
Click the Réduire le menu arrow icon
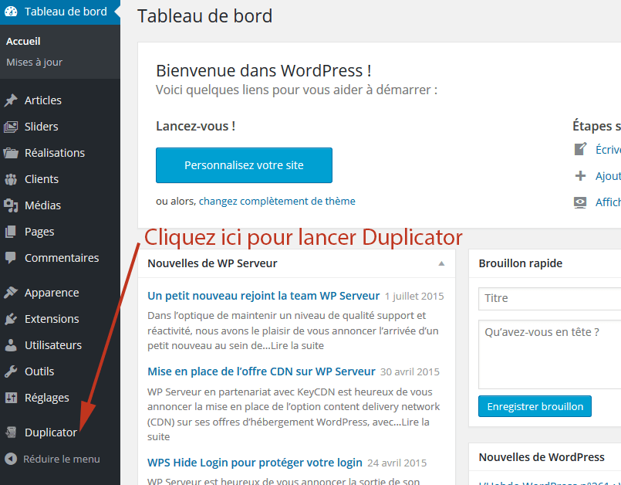coord(11,459)
